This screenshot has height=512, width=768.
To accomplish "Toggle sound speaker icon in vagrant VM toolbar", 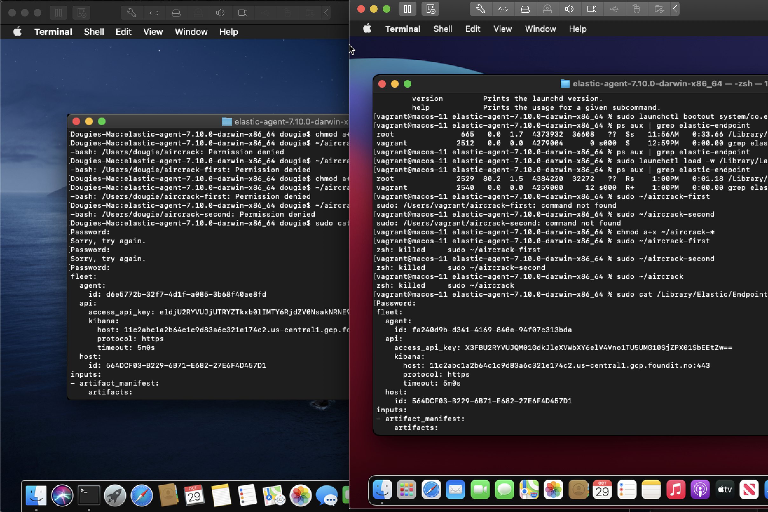I will (569, 9).
